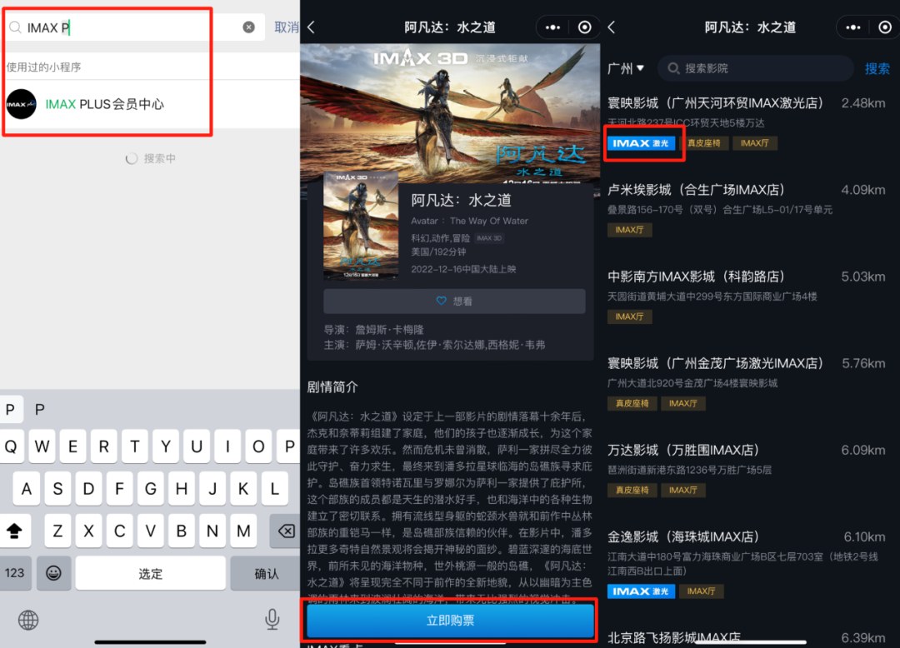Image resolution: width=900 pixels, height=648 pixels.
Task: Click the IMAX PLUS logo avatar
Action: (x=21, y=104)
